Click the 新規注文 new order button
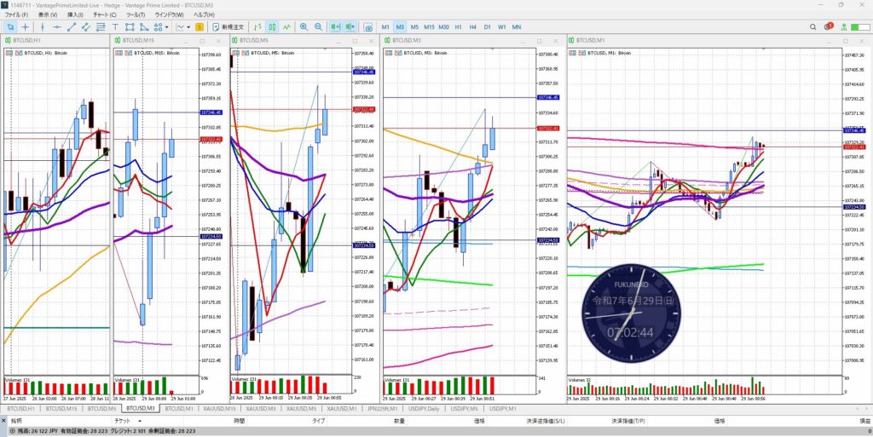The width and height of the screenshot is (873, 437). point(228,26)
